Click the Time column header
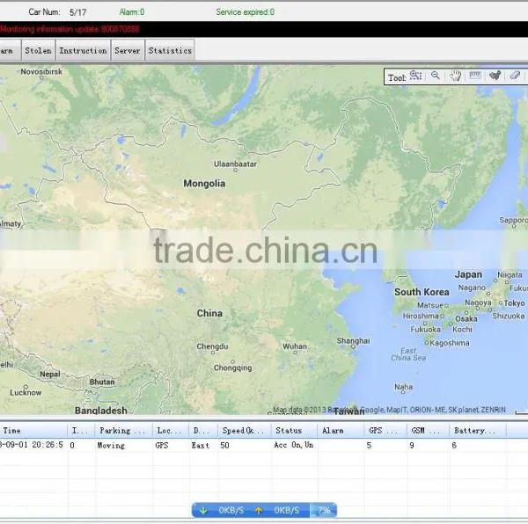528x524 pixels. [33, 431]
